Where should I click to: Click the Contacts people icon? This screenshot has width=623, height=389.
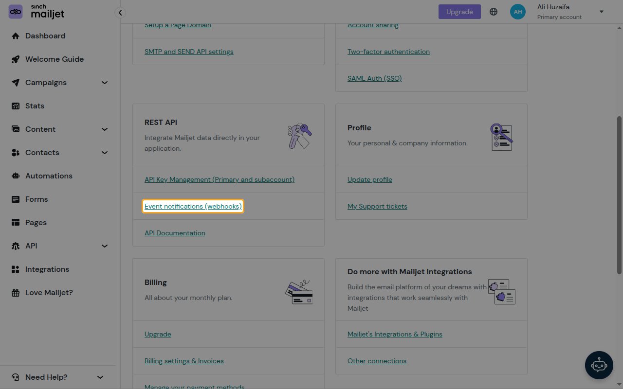(x=16, y=153)
